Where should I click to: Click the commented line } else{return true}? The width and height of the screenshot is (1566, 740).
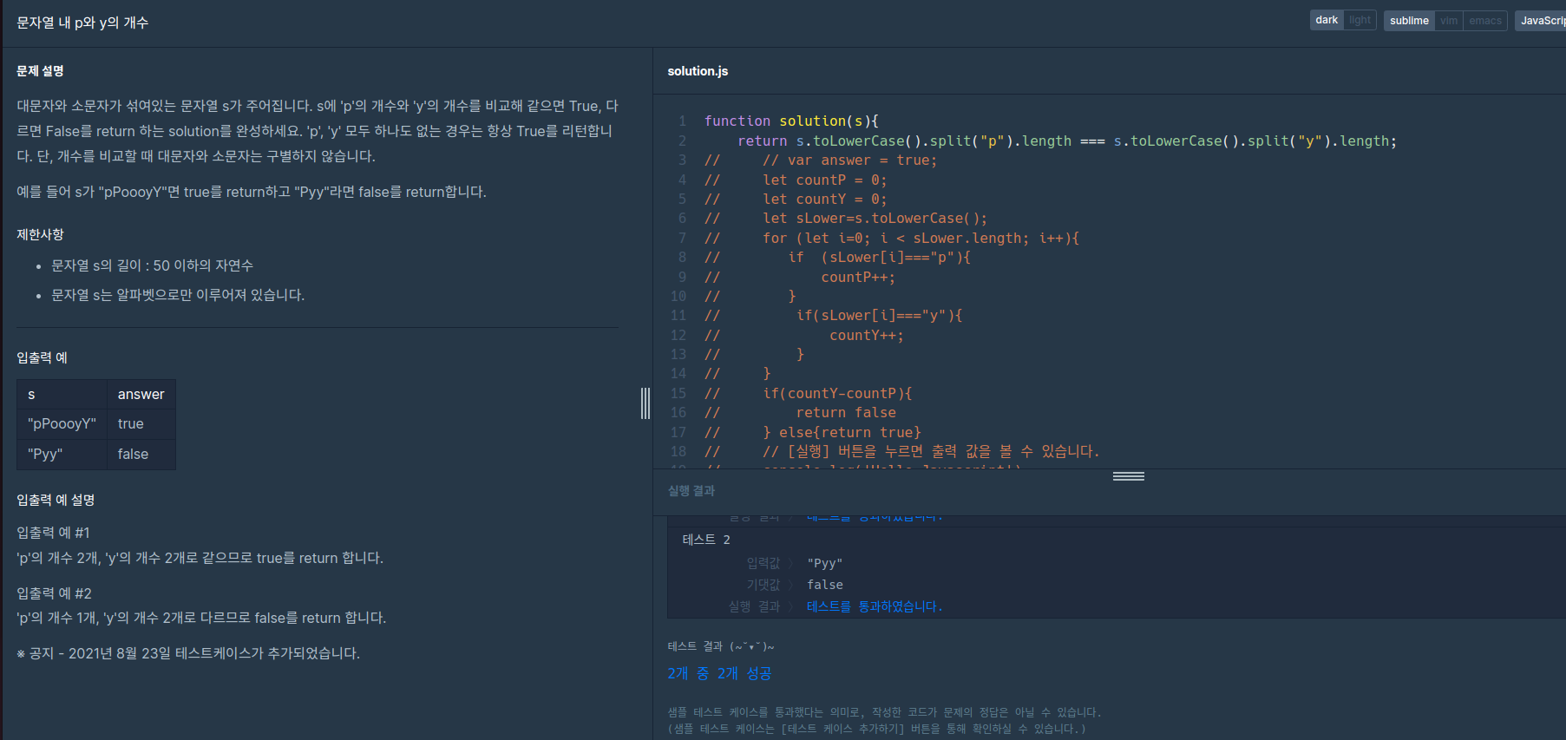842,432
